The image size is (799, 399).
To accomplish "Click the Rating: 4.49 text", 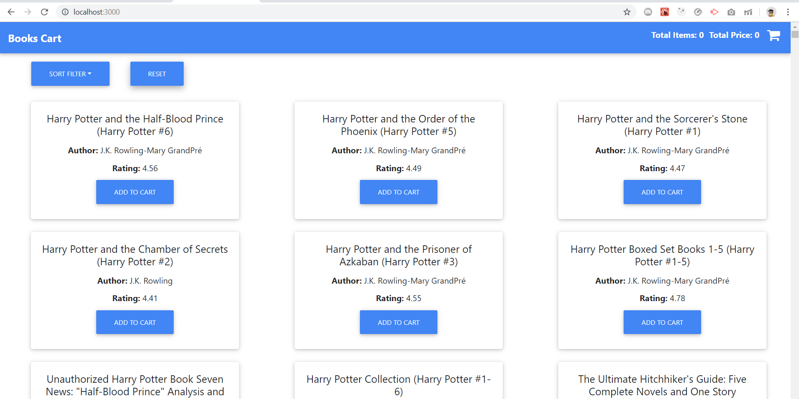I will click(399, 168).
